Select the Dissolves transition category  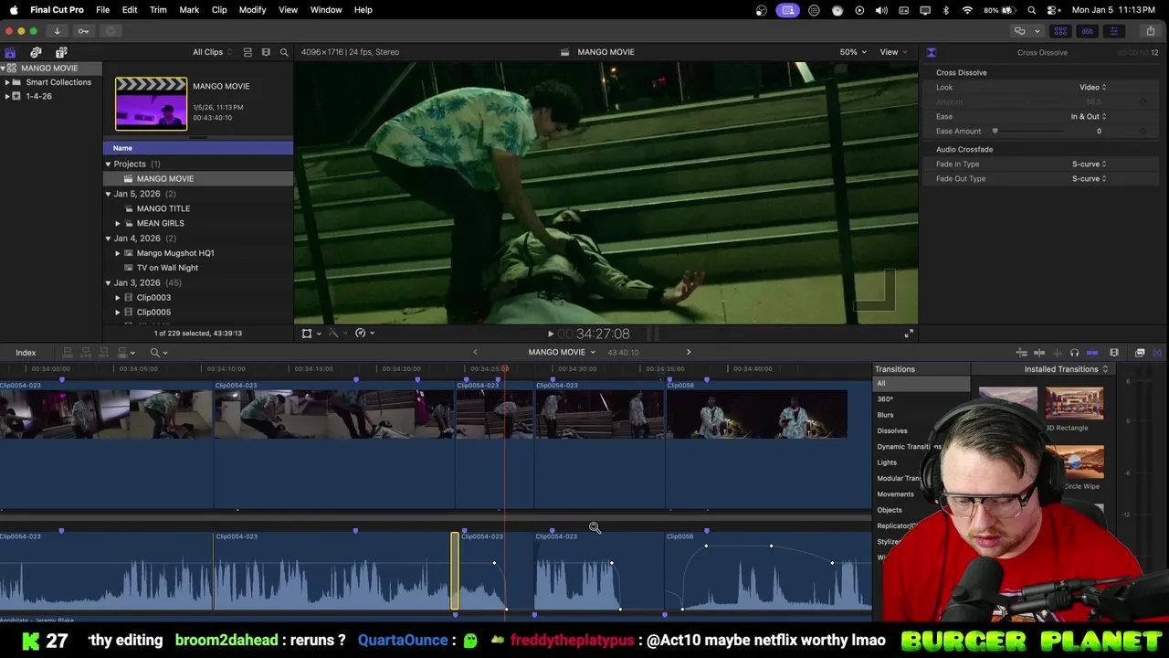click(892, 431)
